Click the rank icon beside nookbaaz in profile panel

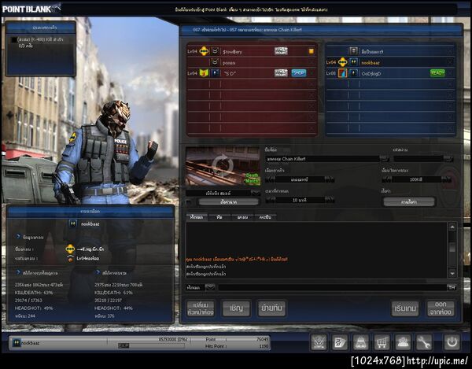(x=73, y=223)
